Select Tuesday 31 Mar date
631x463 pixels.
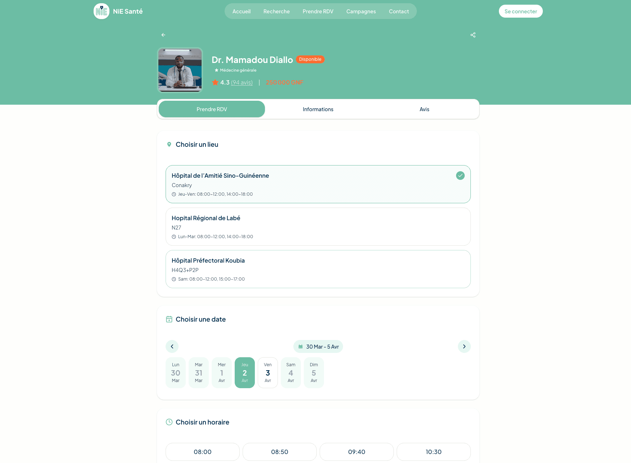point(199,373)
